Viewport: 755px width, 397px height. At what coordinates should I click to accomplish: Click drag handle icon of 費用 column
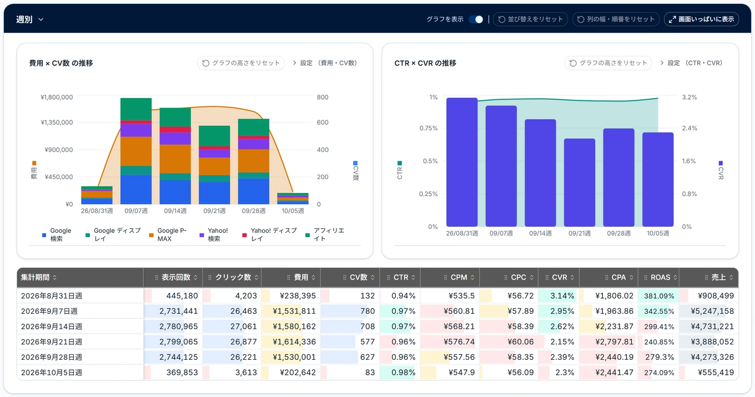click(289, 277)
